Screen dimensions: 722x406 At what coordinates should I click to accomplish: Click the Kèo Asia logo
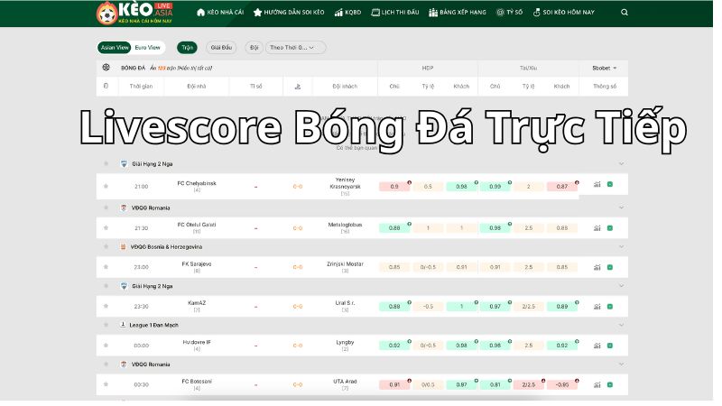[134, 13]
